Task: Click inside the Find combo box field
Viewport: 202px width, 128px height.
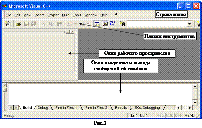Action: click(x=157, y=24)
